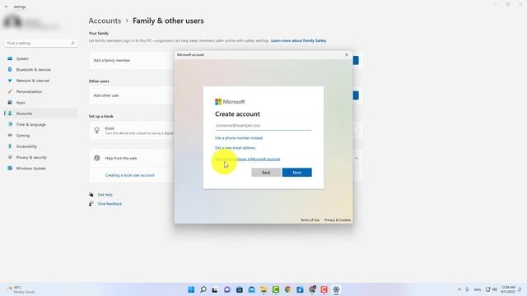The image size is (527, 296).
Task: Click Accounts in the breadcrumb
Action: tap(105, 21)
